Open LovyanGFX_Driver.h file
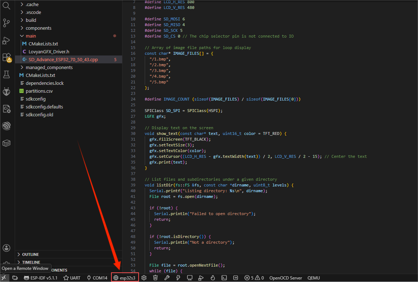Screen dimensions: 418x282 tap(49, 52)
